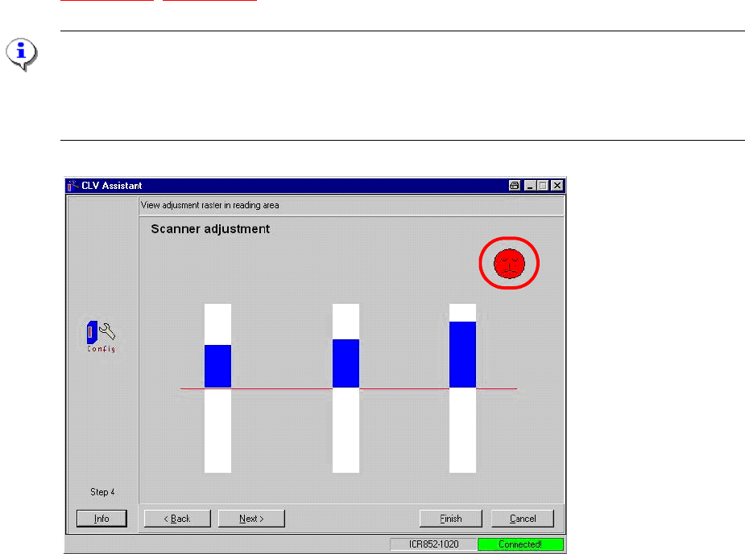
Task: Click 'View adjusment raster in reading area' text
Action: (x=210, y=205)
